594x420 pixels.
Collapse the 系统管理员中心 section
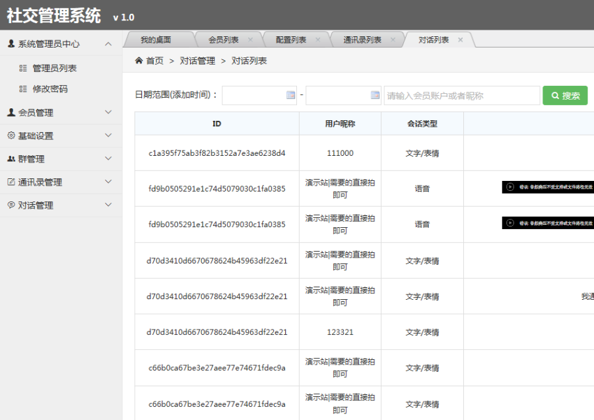click(x=108, y=44)
